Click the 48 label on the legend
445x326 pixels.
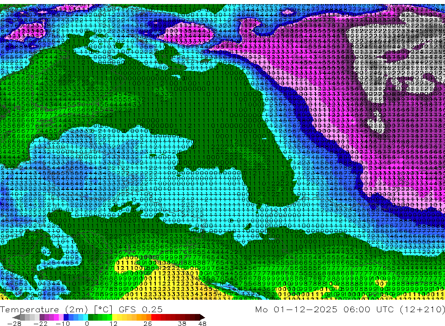tap(202, 324)
